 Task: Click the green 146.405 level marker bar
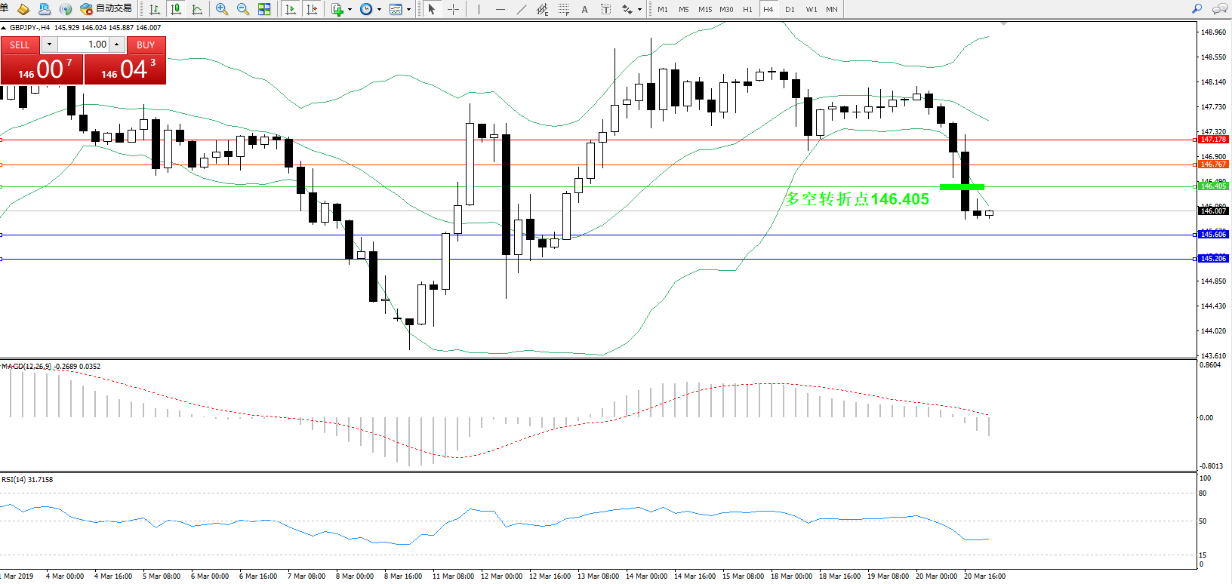[962, 186]
